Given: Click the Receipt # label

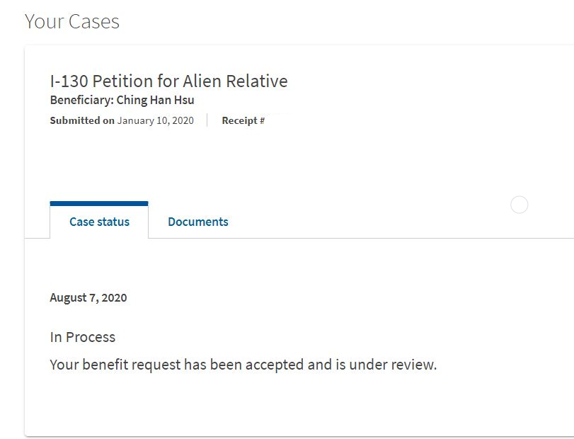Looking at the screenshot, I should pyautogui.click(x=243, y=120).
